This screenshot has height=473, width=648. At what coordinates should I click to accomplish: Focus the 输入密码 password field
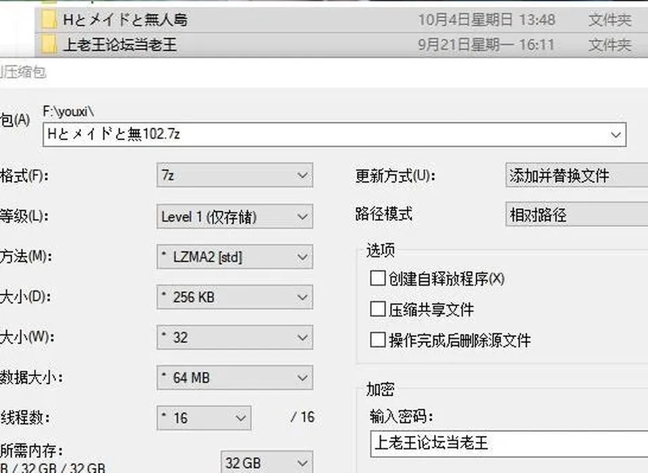509,444
